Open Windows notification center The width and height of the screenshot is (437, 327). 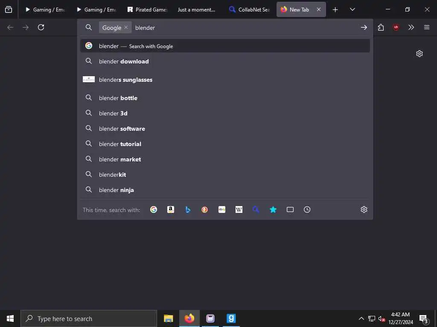pyautogui.click(x=424, y=318)
